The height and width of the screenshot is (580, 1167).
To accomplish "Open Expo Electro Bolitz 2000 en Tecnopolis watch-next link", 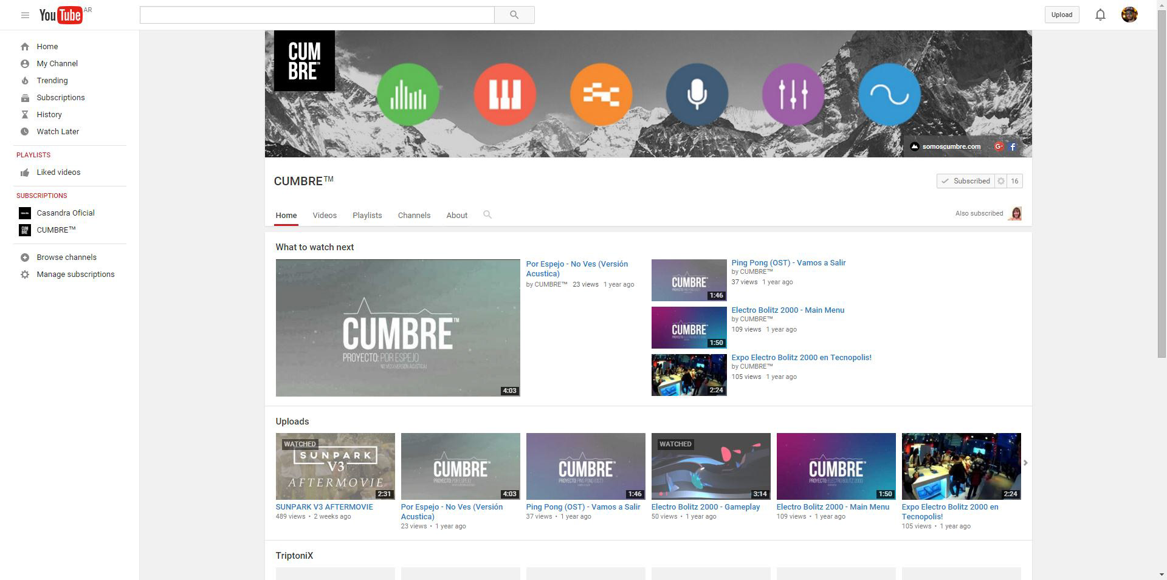I will (x=801, y=358).
